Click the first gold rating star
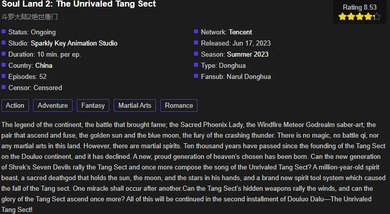The width and height of the screenshot is (390, 214). click(342, 17)
